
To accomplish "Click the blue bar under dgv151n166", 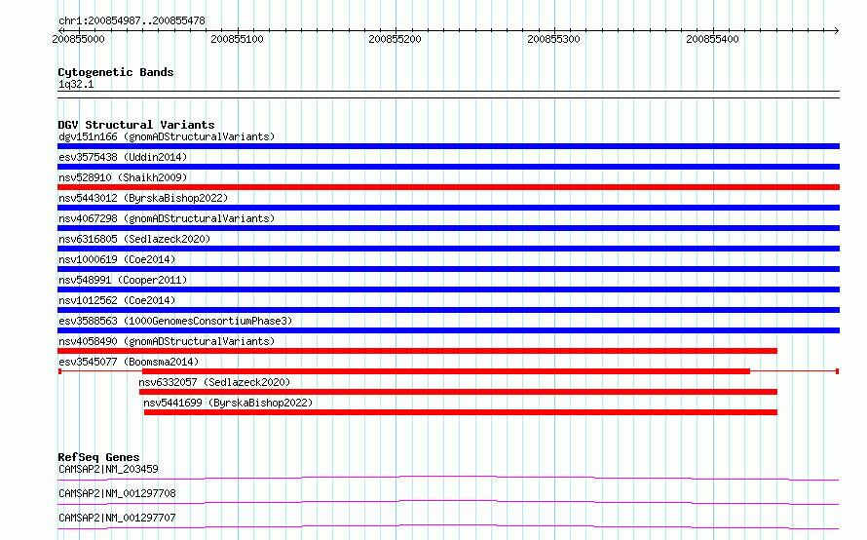I will [x=448, y=146].
